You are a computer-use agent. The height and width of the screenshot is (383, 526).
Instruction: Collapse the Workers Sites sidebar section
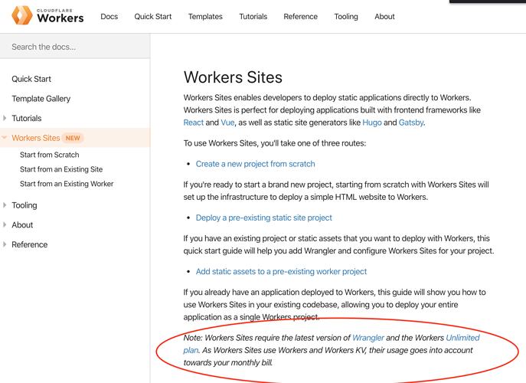pyautogui.click(x=5, y=138)
